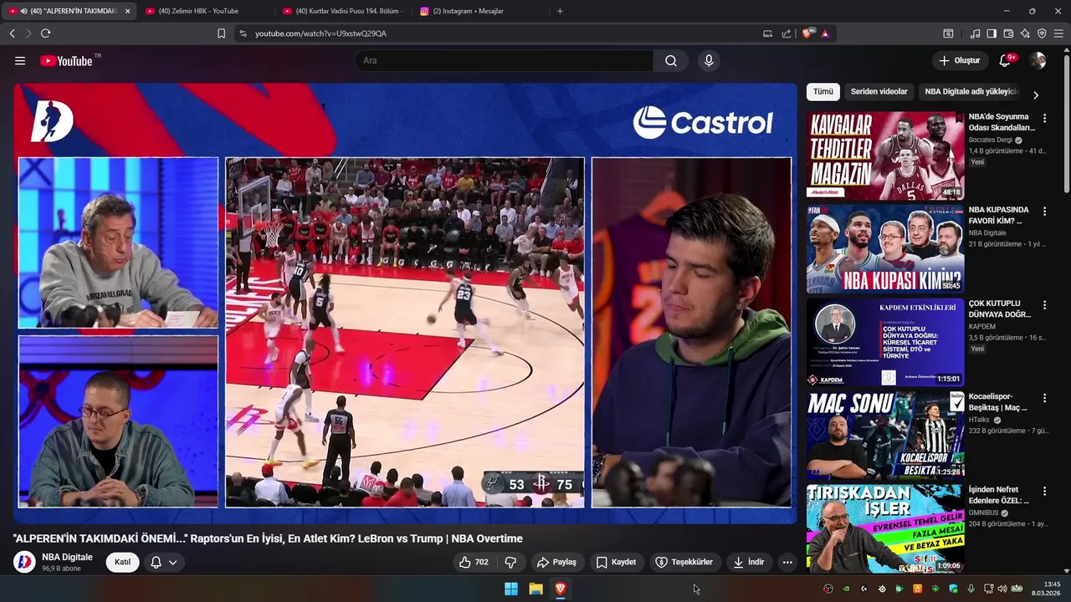The image size is (1071, 602).
Task: Click the search magnifier button
Action: (x=671, y=60)
